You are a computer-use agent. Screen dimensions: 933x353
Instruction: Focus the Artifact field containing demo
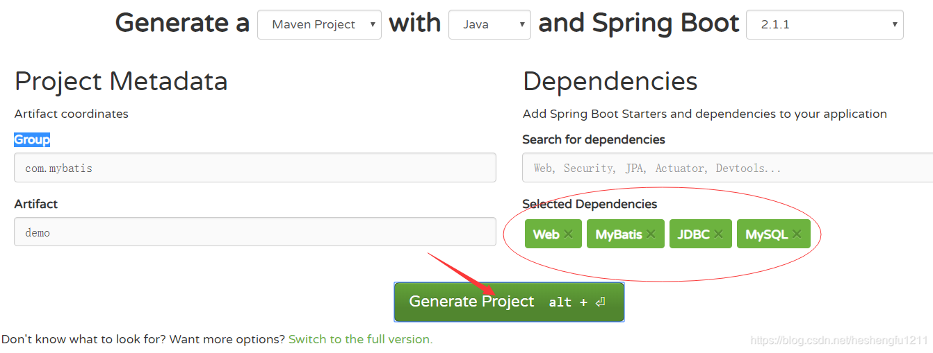tap(255, 232)
